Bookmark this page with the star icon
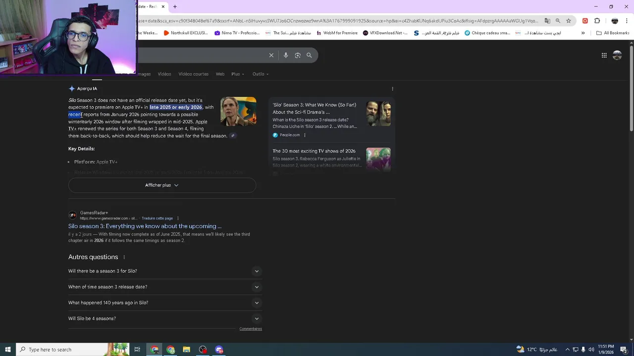 [x=569, y=21]
